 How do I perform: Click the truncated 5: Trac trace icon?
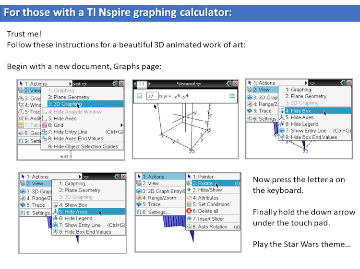21,112
